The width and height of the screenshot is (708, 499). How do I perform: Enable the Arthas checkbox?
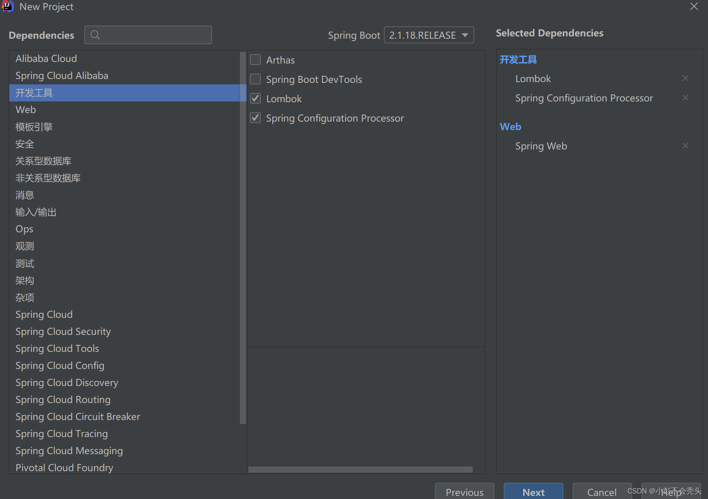(x=255, y=60)
